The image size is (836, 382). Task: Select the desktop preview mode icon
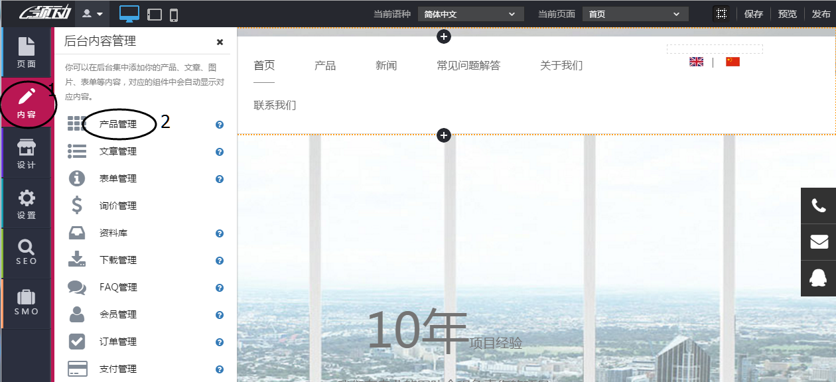[x=129, y=13]
